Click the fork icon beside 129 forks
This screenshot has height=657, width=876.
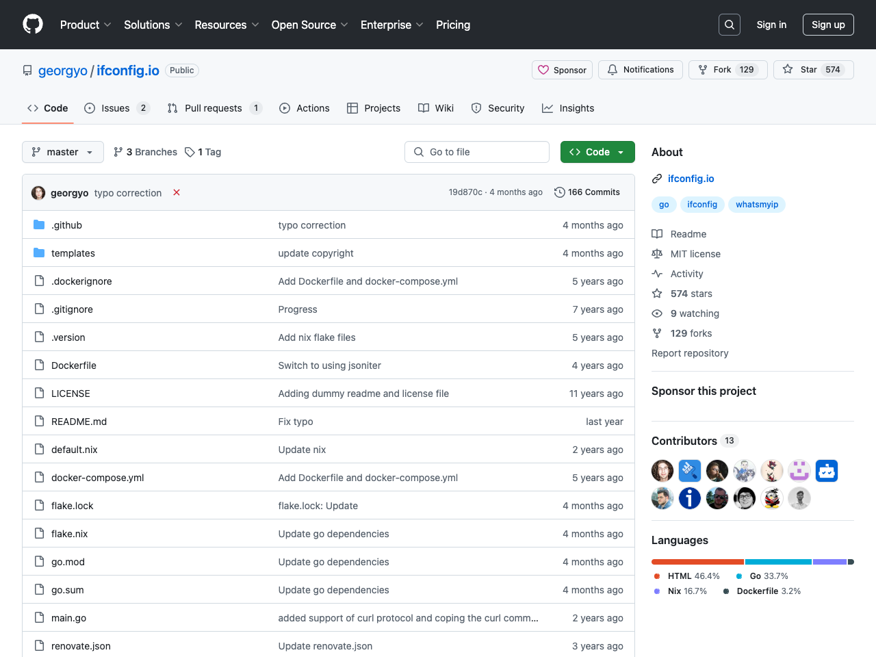pyautogui.click(x=657, y=333)
